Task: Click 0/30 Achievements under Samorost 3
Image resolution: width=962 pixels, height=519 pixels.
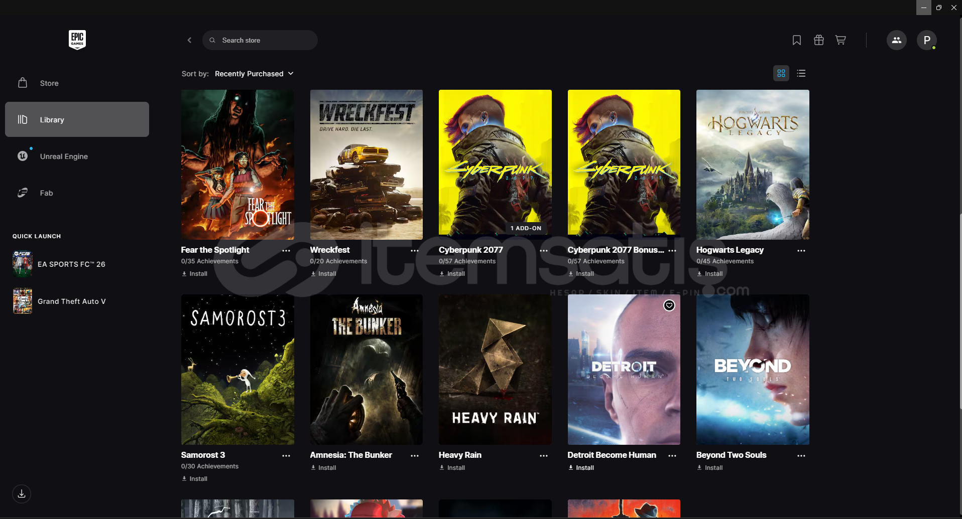Action: click(210, 466)
